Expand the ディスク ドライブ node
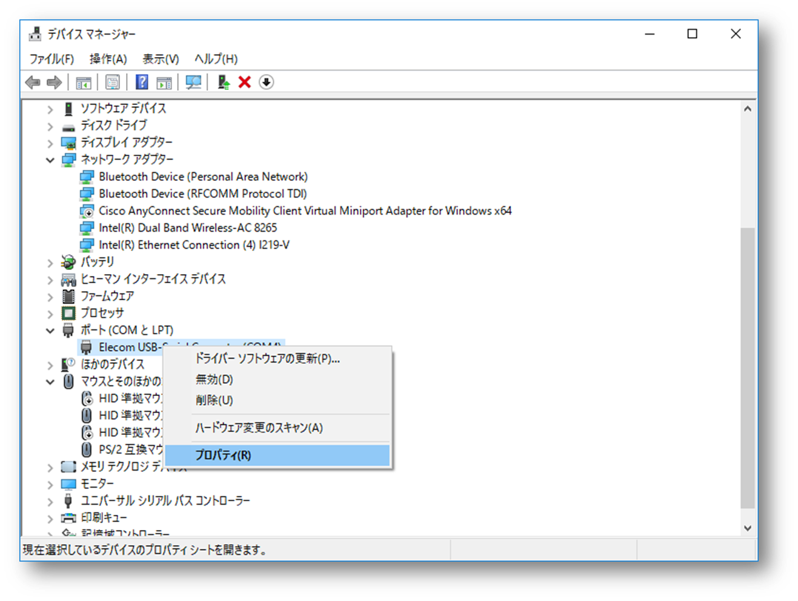Screen dimensions: 798x601 pos(50,126)
